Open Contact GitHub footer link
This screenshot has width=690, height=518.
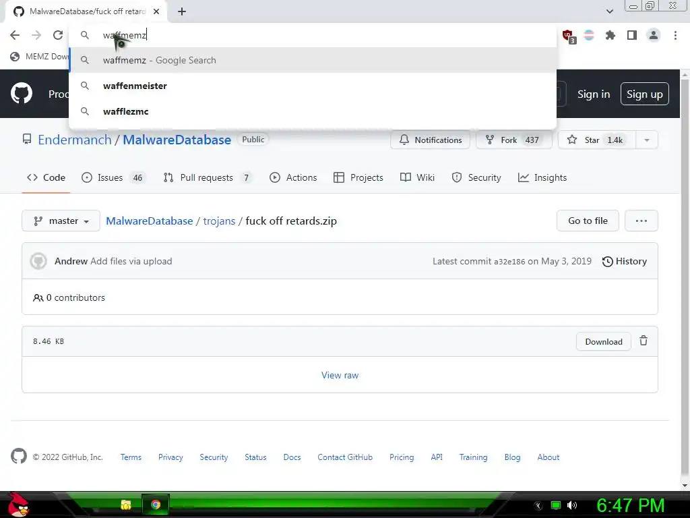345,457
